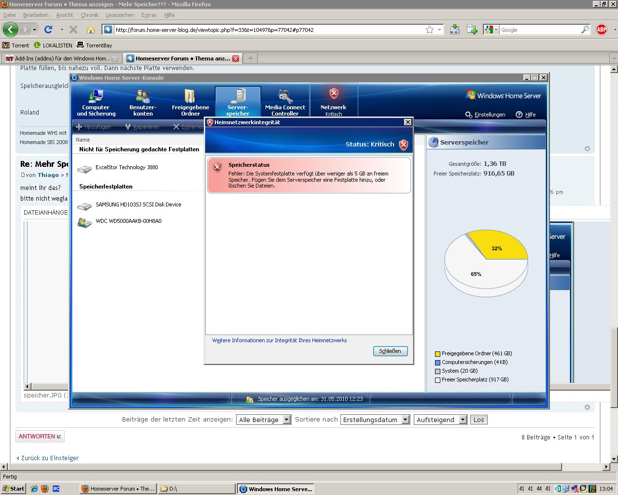618x495 pixels.
Task: Open Hilfe in Home Server console
Action: coord(526,115)
